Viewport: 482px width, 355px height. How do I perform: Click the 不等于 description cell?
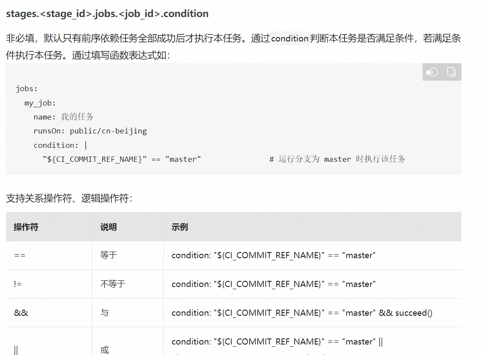pyautogui.click(x=113, y=284)
